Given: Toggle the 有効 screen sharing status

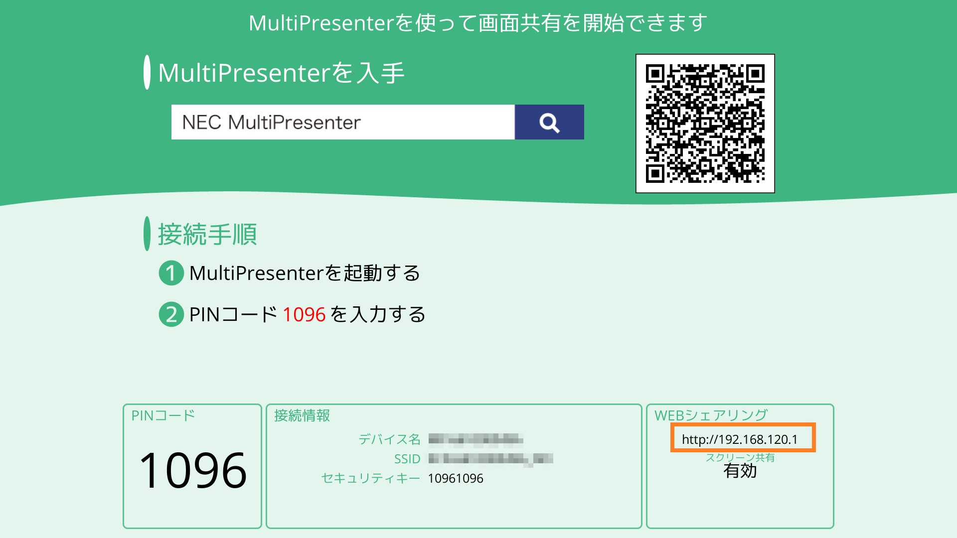Looking at the screenshot, I should 740,471.
